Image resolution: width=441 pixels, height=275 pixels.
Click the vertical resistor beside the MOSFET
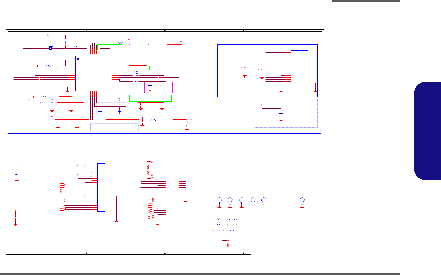(x=65, y=42)
